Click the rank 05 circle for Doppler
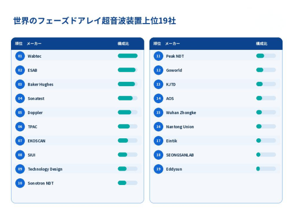The image size is (293, 219). click(20, 113)
